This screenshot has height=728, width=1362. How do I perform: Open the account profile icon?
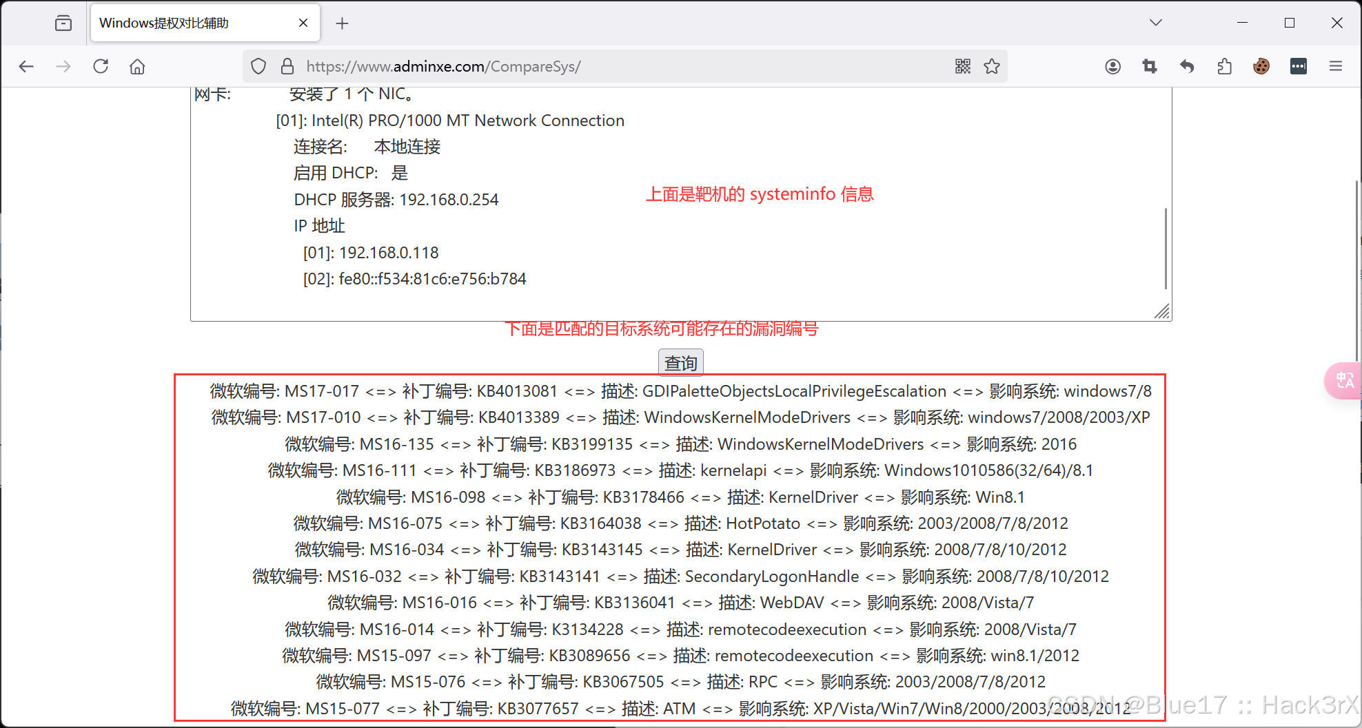click(1112, 66)
